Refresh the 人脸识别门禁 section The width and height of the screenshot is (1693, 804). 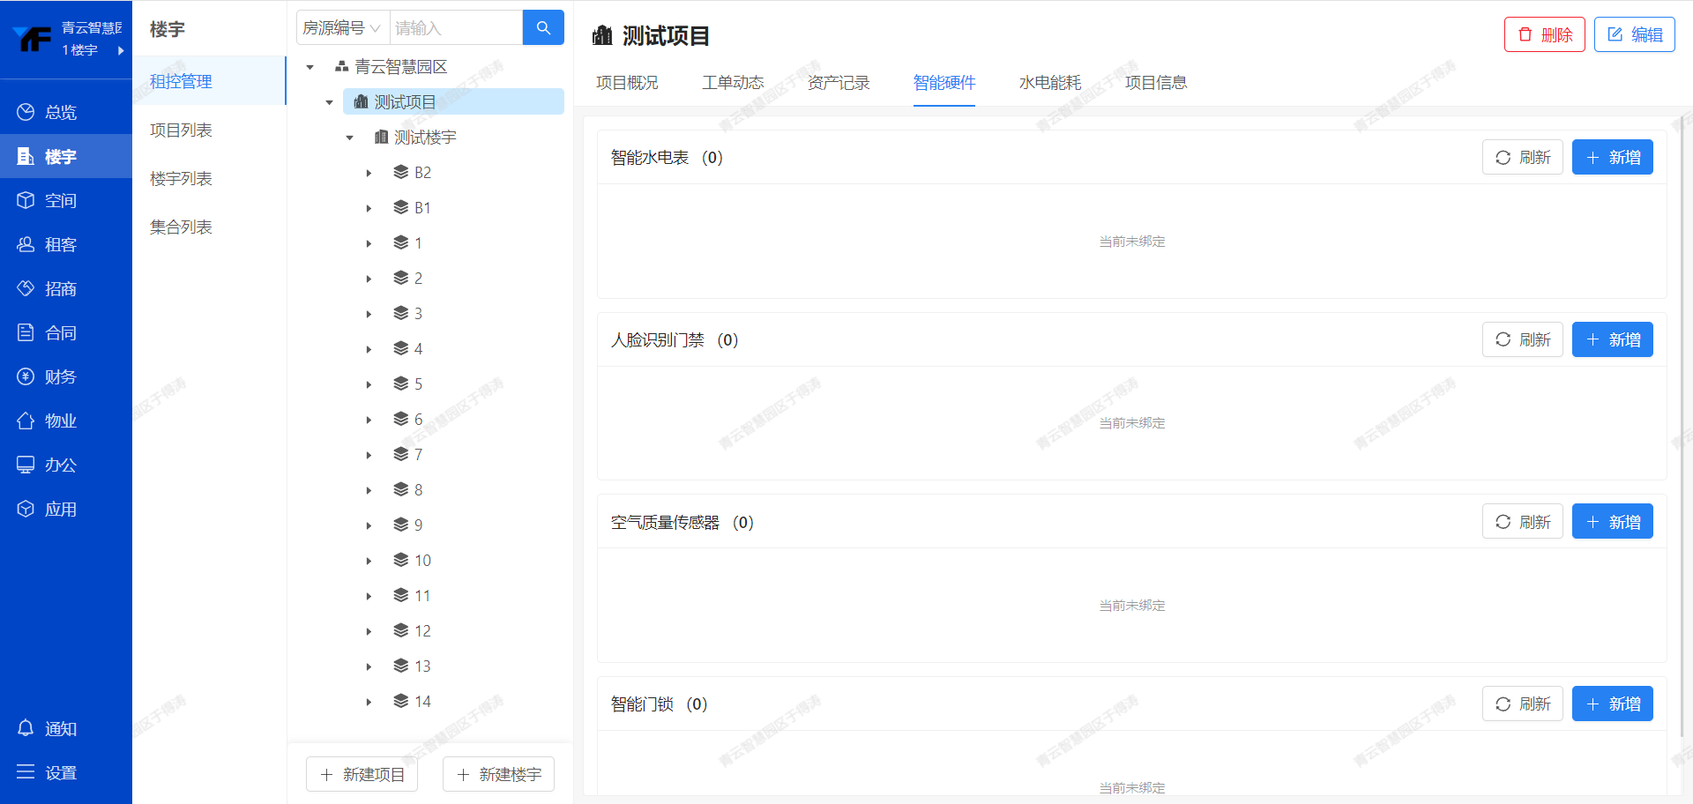click(x=1522, y=340)
